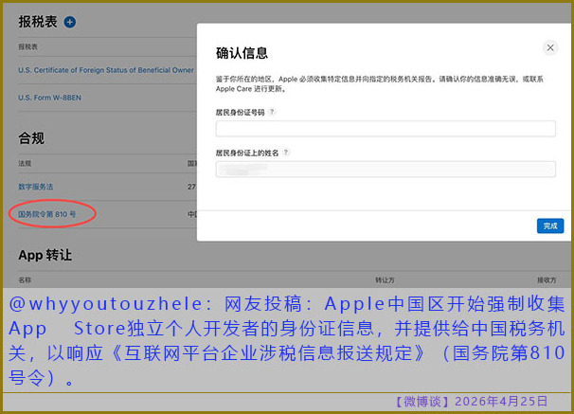574x414 pixels.
Task: Click the 居民身份证号码 input field
Action: click(x=385, y=130)
